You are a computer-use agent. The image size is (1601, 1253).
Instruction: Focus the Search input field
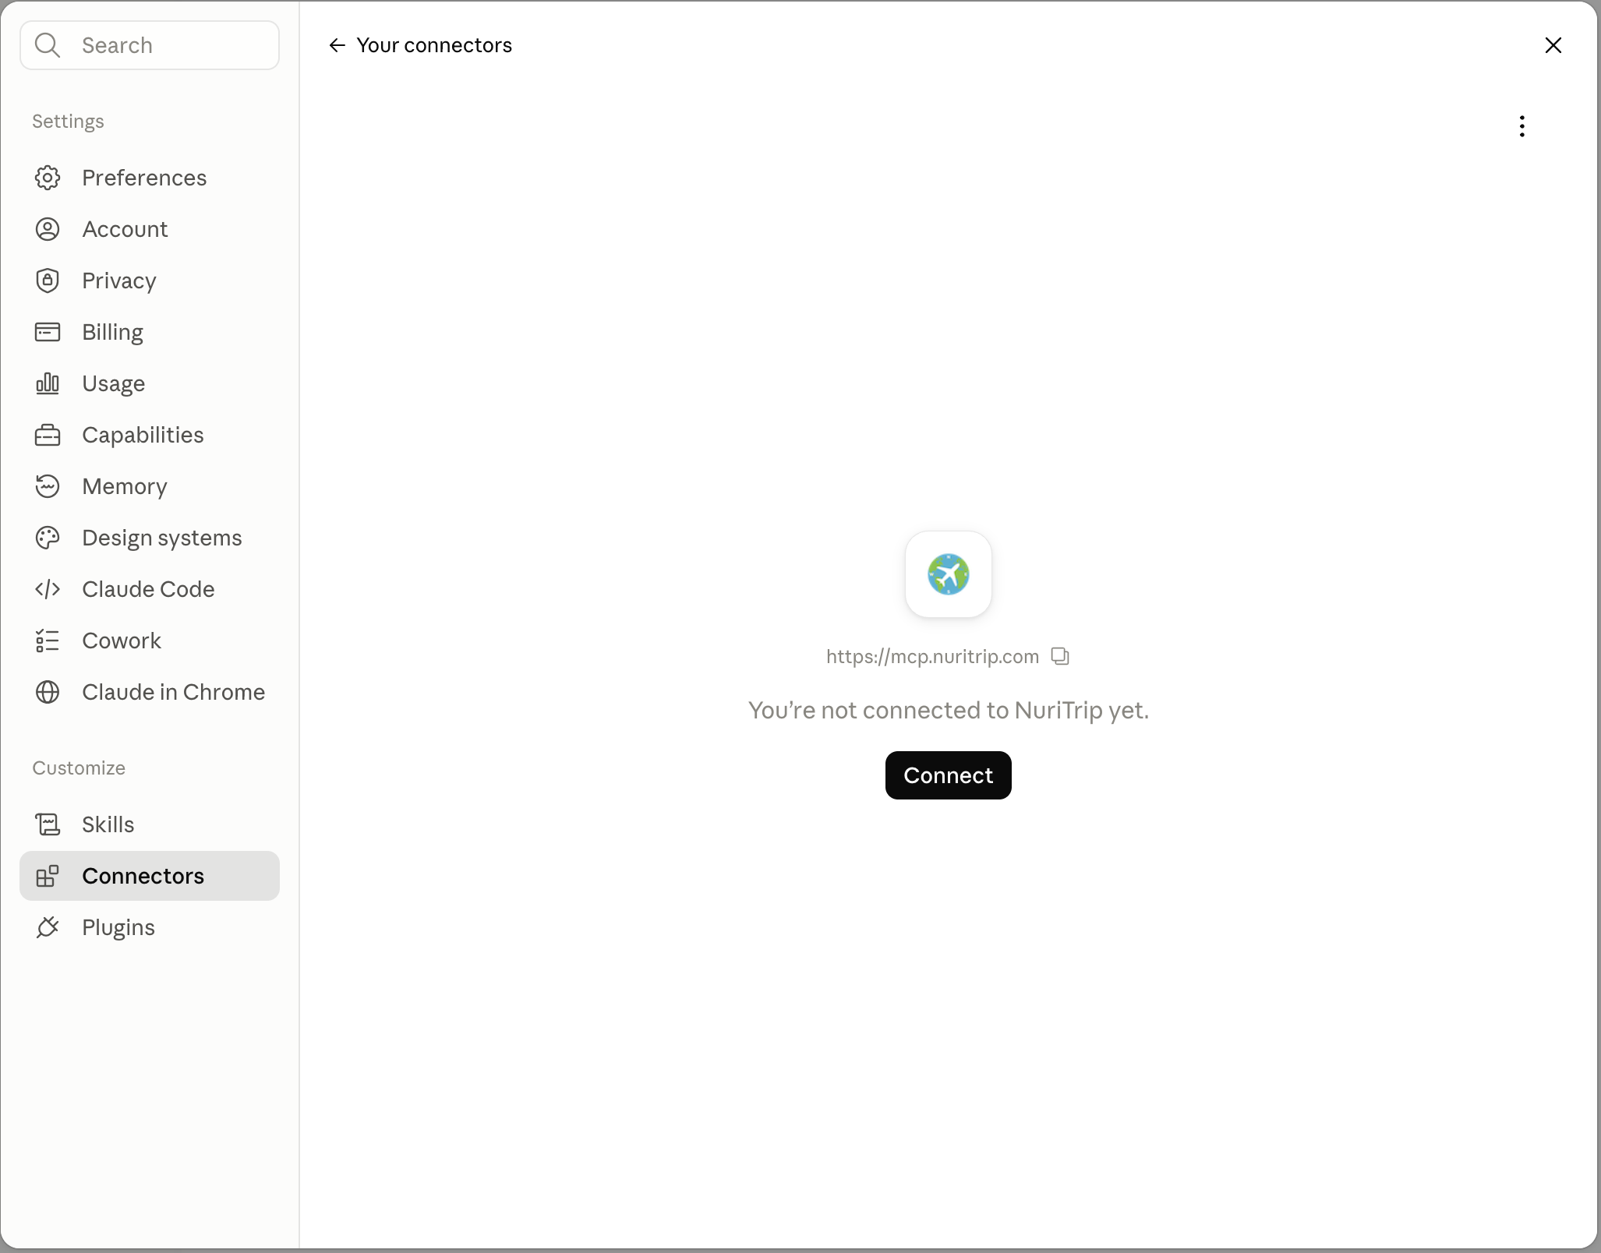coord(150,45)
